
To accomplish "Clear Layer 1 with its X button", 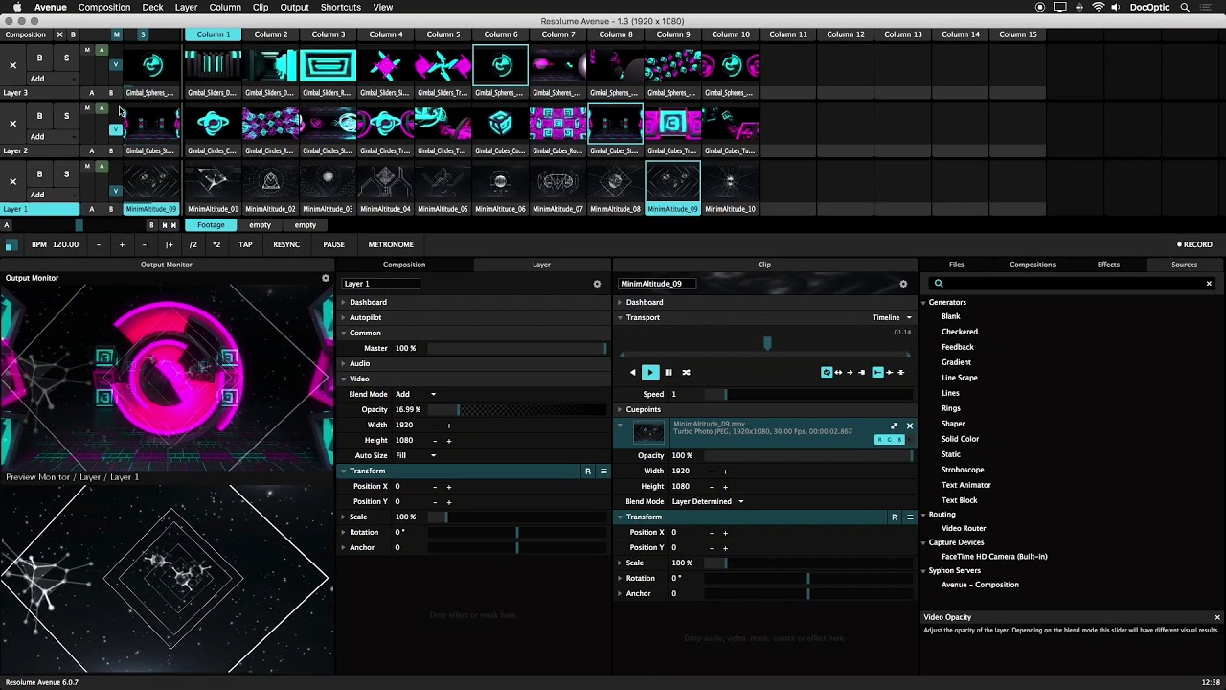I will (12, 181).
